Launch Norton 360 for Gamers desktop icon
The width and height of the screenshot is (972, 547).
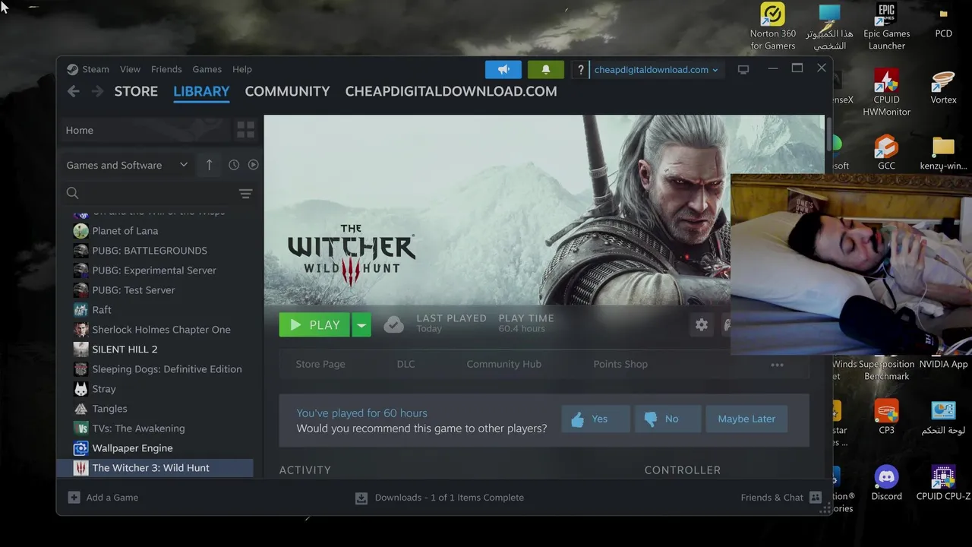(773, 26)
